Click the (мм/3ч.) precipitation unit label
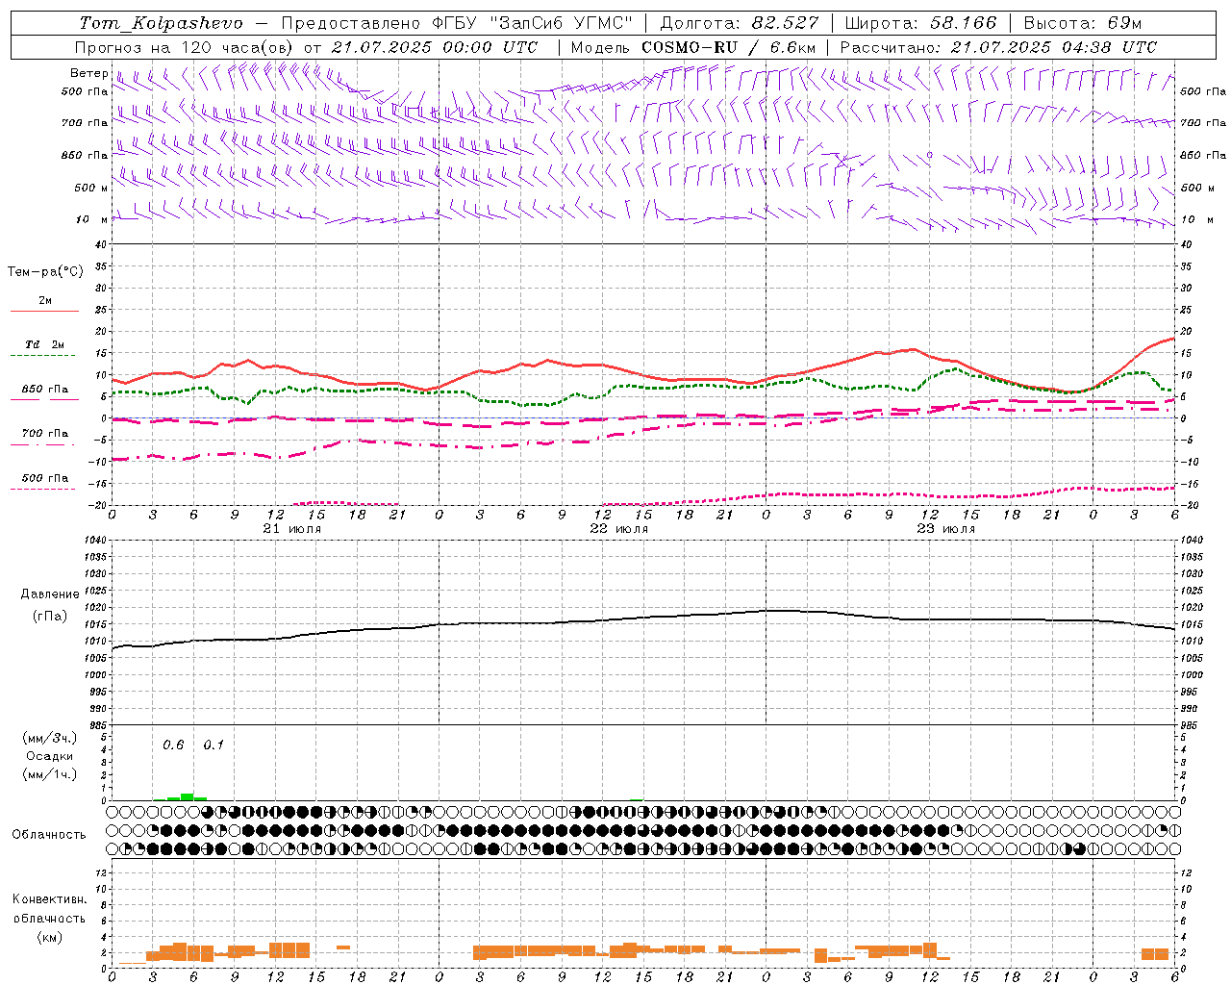The height and width of the screenshot is (985, 1231). [x=49, y=738]
